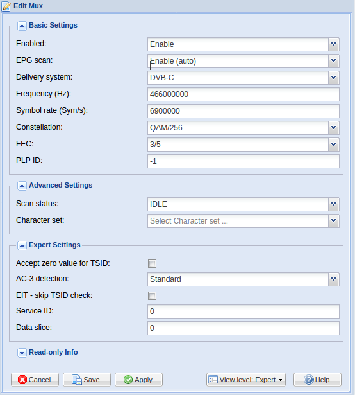Click the Symbol rate input field
The height and width of the screenshot is (395, 355).
[244, 111]
